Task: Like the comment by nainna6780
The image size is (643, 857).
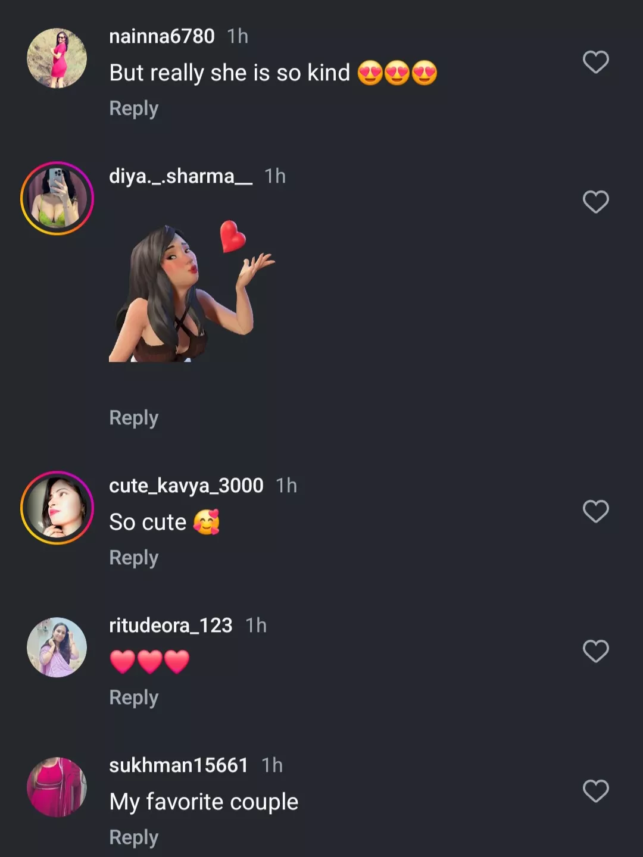Action: [595, 62]
